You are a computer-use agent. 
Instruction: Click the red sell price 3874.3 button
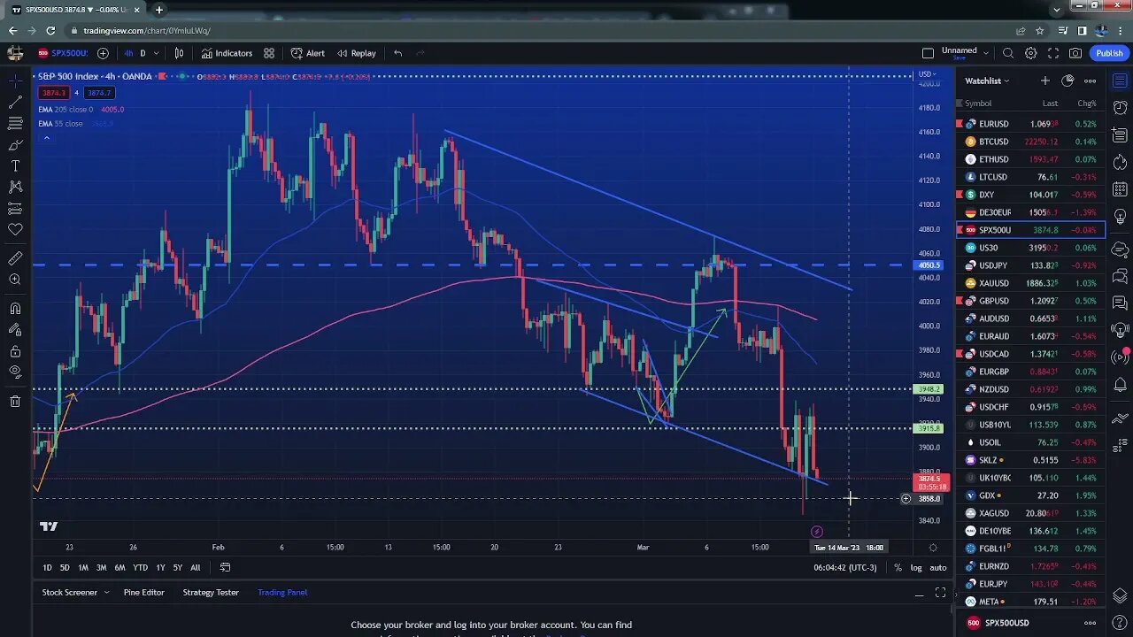(x=53, y=93)
